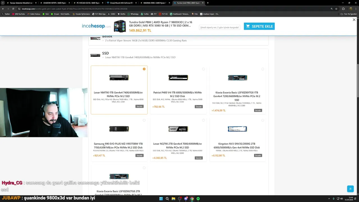This screenshot has width=359, height=202.
Task: Click the browser address bar URL
Action: tap(75, 9)
